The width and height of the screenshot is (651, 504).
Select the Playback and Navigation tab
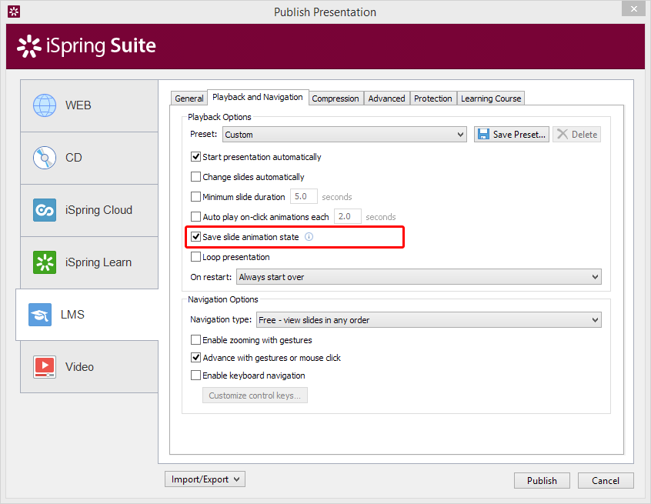coord(258,97)
